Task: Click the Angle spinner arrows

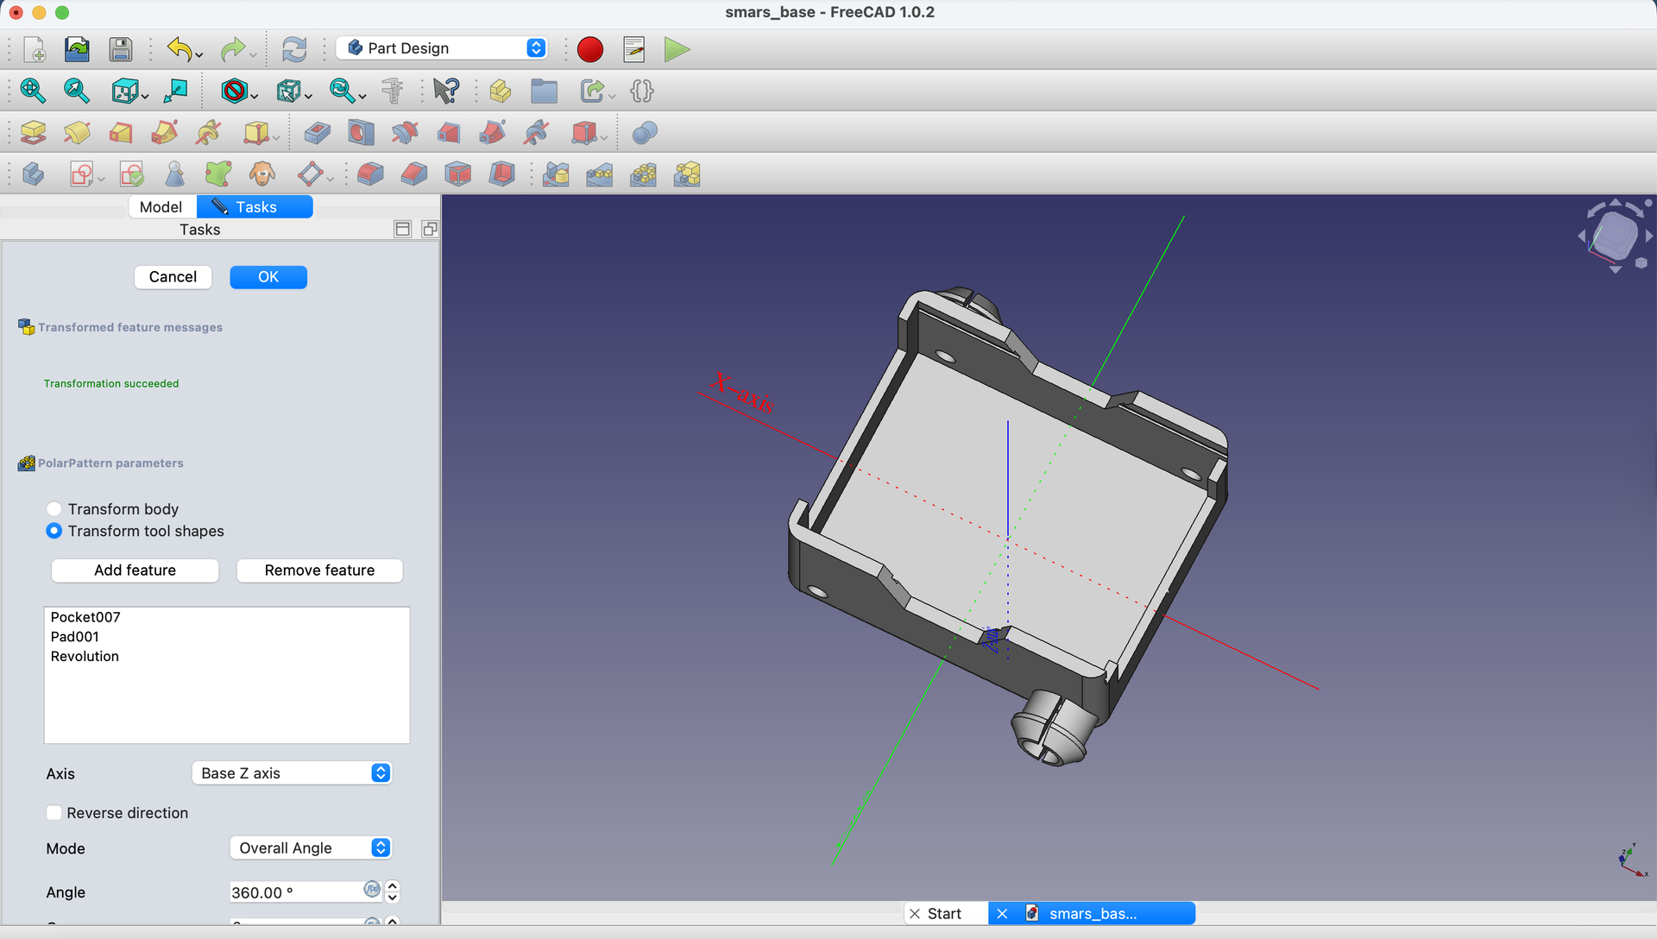Action: [x=393, y=892]
